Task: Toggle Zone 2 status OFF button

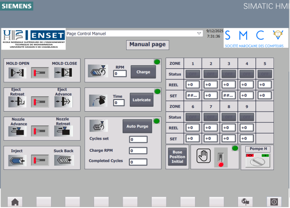Action: (x=211, y=74)
